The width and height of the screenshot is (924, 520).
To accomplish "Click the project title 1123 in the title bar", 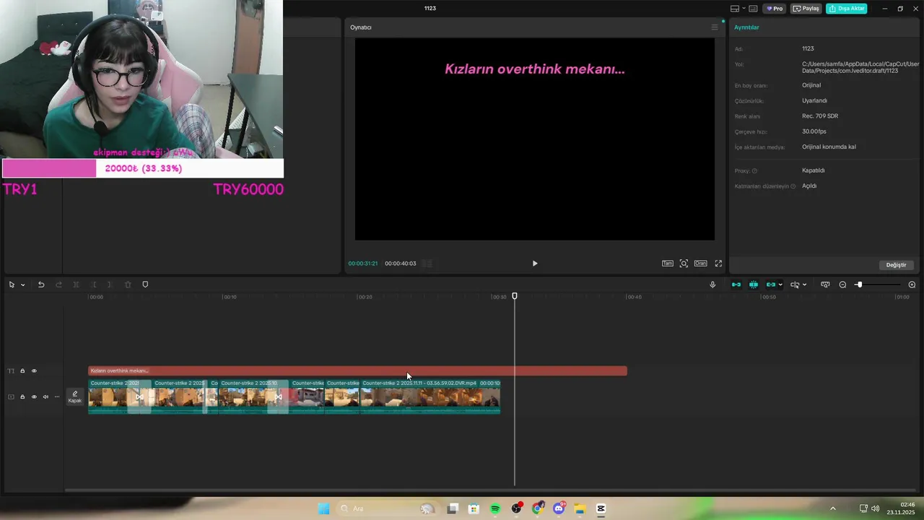I will coord(430,9).
